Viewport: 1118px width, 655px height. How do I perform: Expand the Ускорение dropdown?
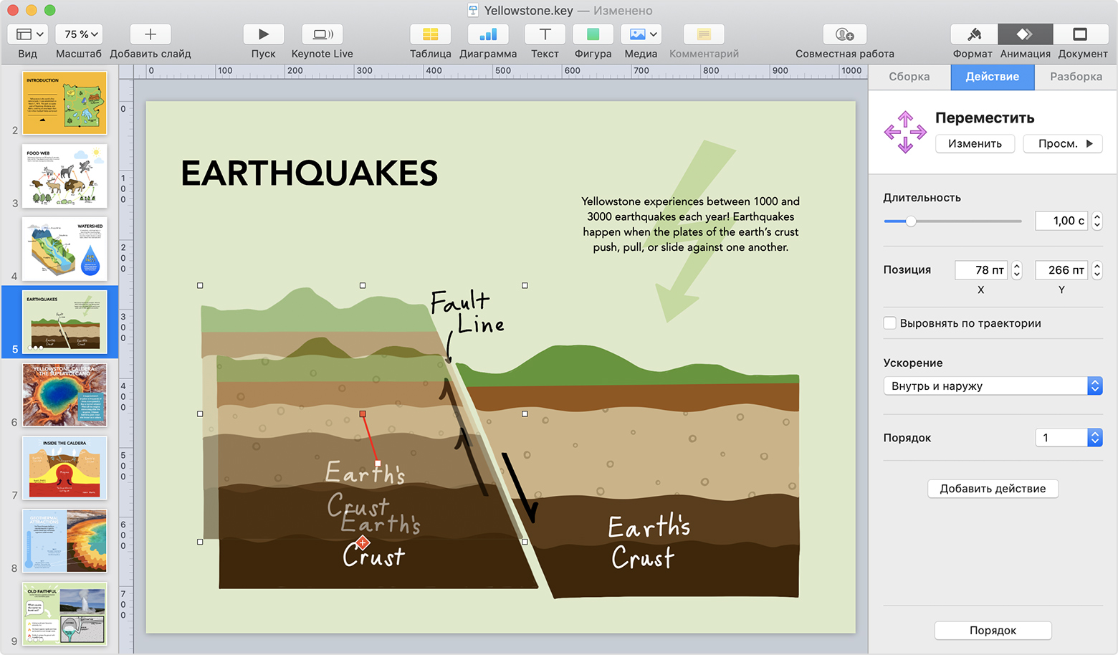pos(993,386)
